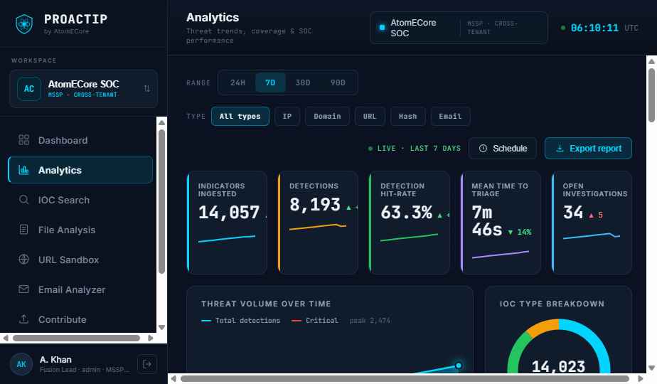Open URL Sandbox

(x=80, y=260)
